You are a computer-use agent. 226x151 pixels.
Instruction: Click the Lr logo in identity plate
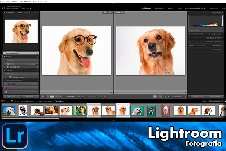(3, 8)
